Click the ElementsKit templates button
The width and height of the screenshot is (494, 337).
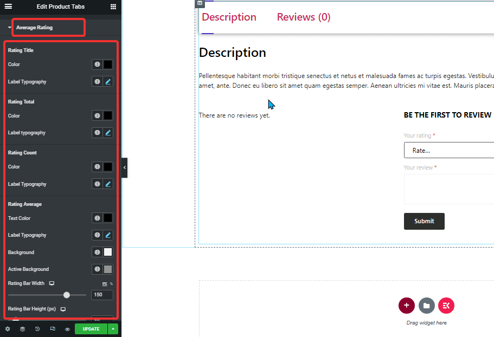point(446,306)
